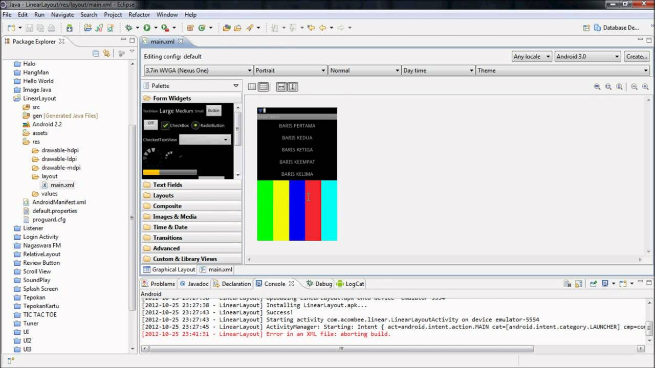Select main.xml in Package Explorer
655x368 pixels.
62,185
